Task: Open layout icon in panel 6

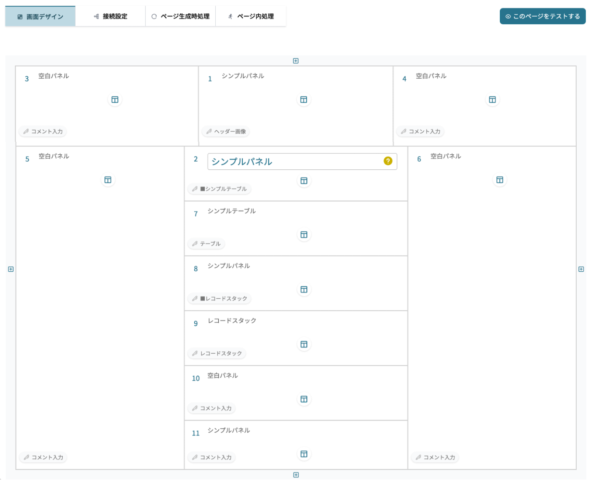Action: [x=500, y=180]
